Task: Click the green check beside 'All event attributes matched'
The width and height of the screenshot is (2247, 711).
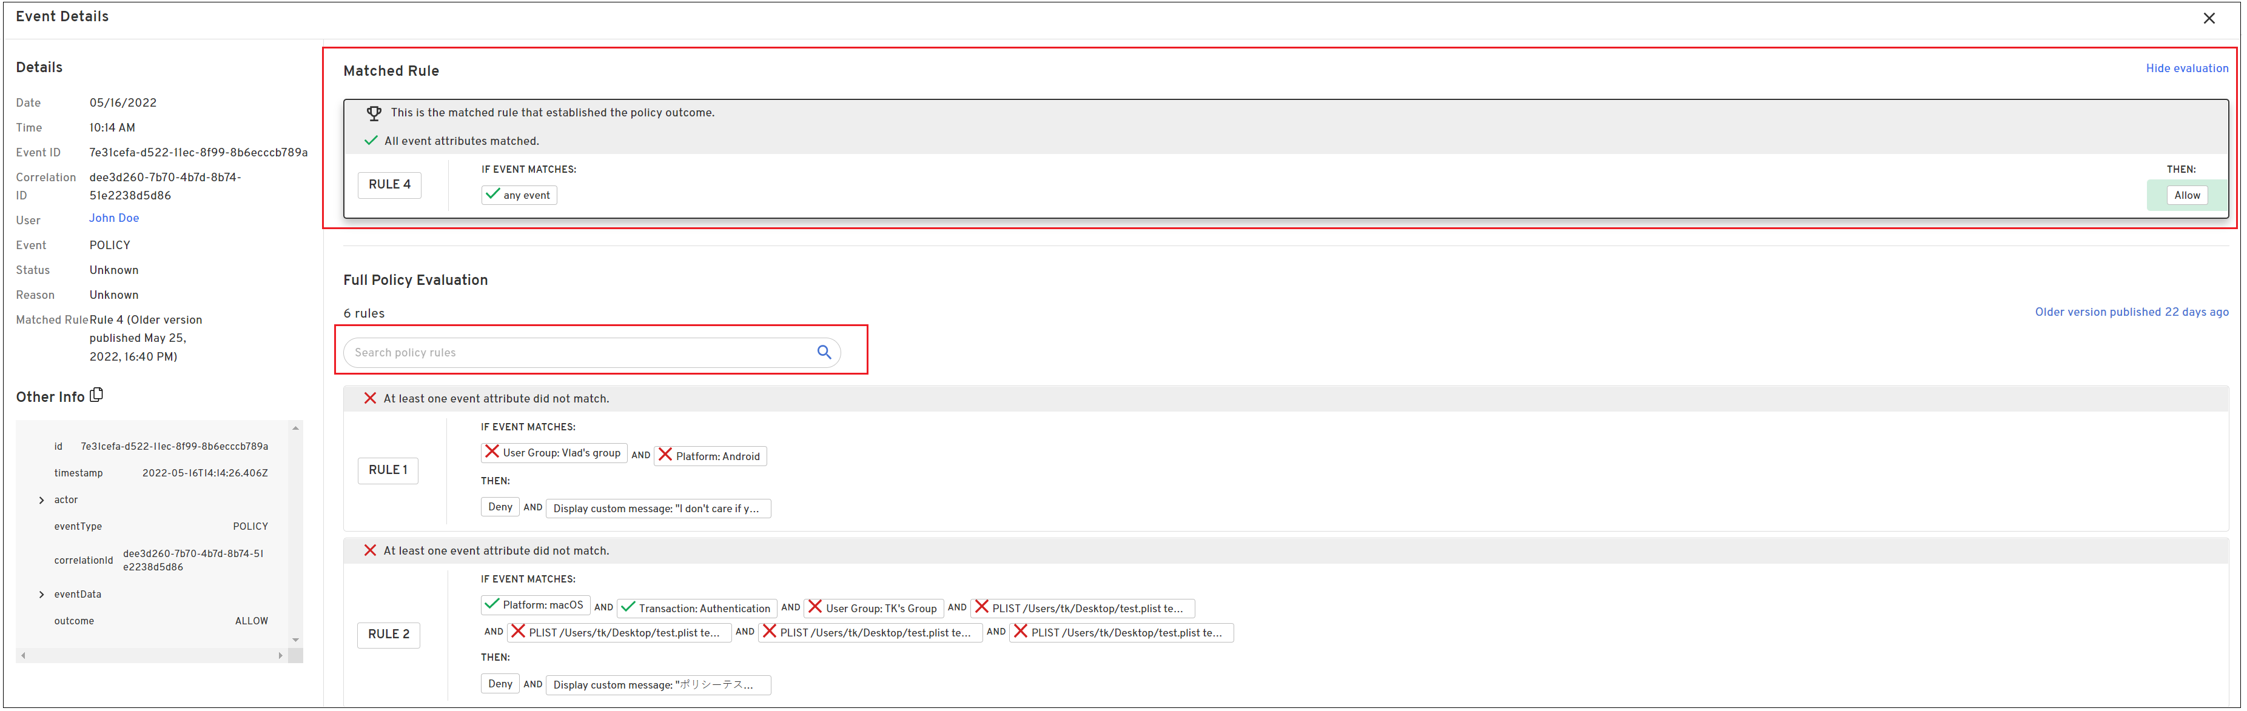Action: point(371,141)
